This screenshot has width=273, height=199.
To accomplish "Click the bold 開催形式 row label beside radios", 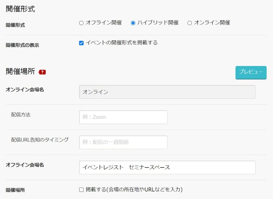I will (x=15, y=25).
